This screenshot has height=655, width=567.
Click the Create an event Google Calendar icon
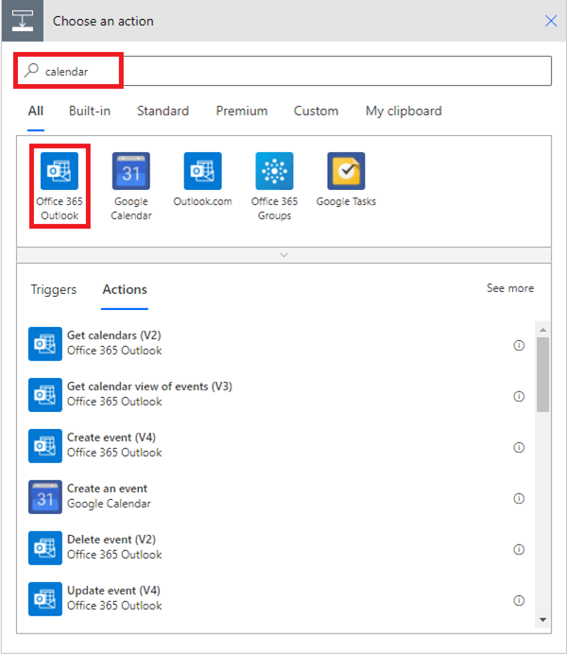coord(45,496)
